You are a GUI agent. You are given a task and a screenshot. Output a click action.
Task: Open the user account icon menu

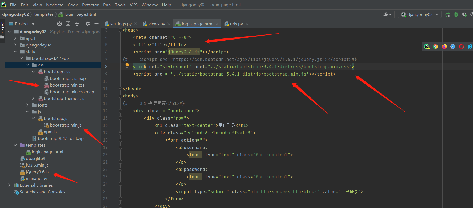(387, 14)
